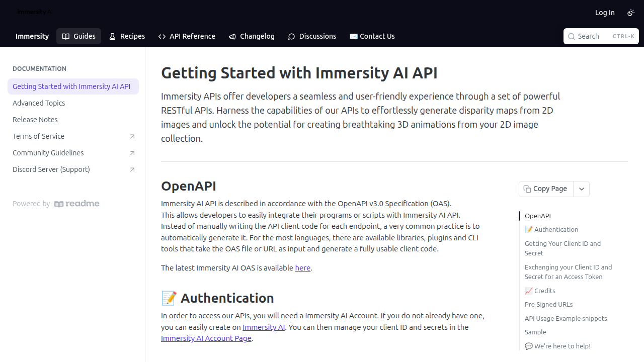Open the Immersity AI sign-up link
The image size is (644, 362).
[x=264, y=327]
